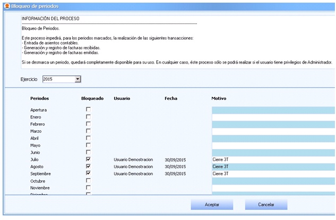Enable the Junio blocked checkbox
This screenshot has height=220, width=336.
coord(88,152)
